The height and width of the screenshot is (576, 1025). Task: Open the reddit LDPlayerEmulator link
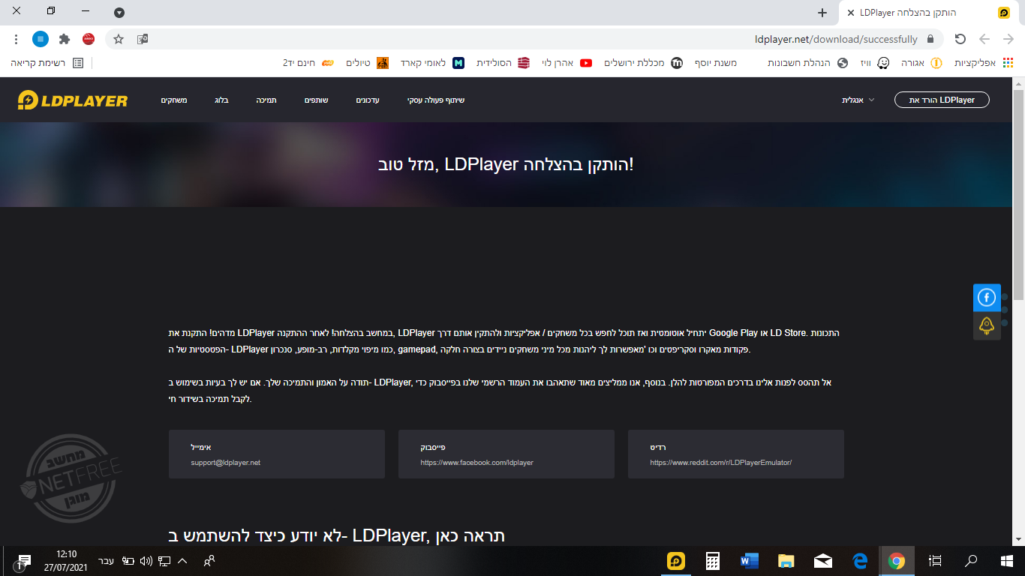721,463
